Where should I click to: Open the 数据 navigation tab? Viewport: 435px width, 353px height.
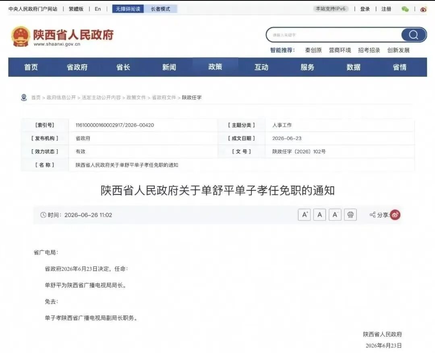[x=354, y=67]
